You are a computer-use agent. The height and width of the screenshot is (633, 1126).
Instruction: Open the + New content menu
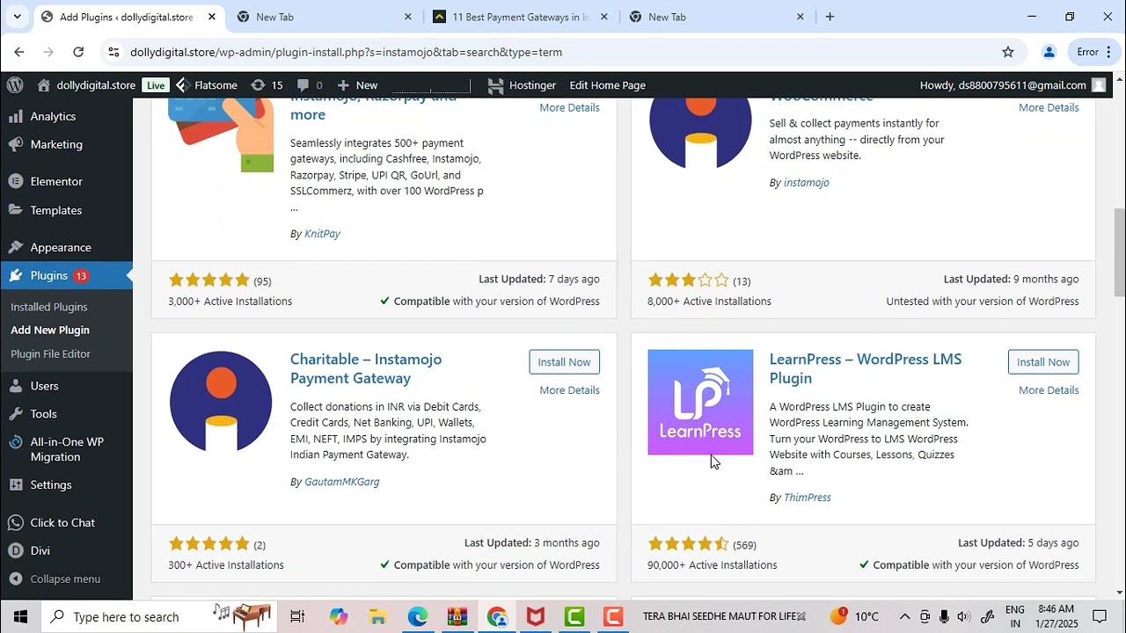tap(357, 85)
